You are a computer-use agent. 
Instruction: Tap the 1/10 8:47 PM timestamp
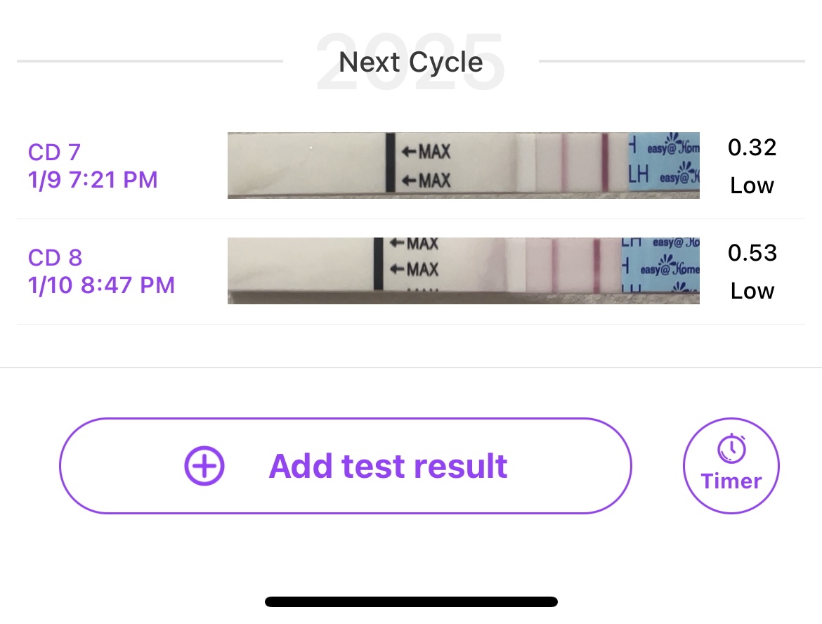(101, 285)
